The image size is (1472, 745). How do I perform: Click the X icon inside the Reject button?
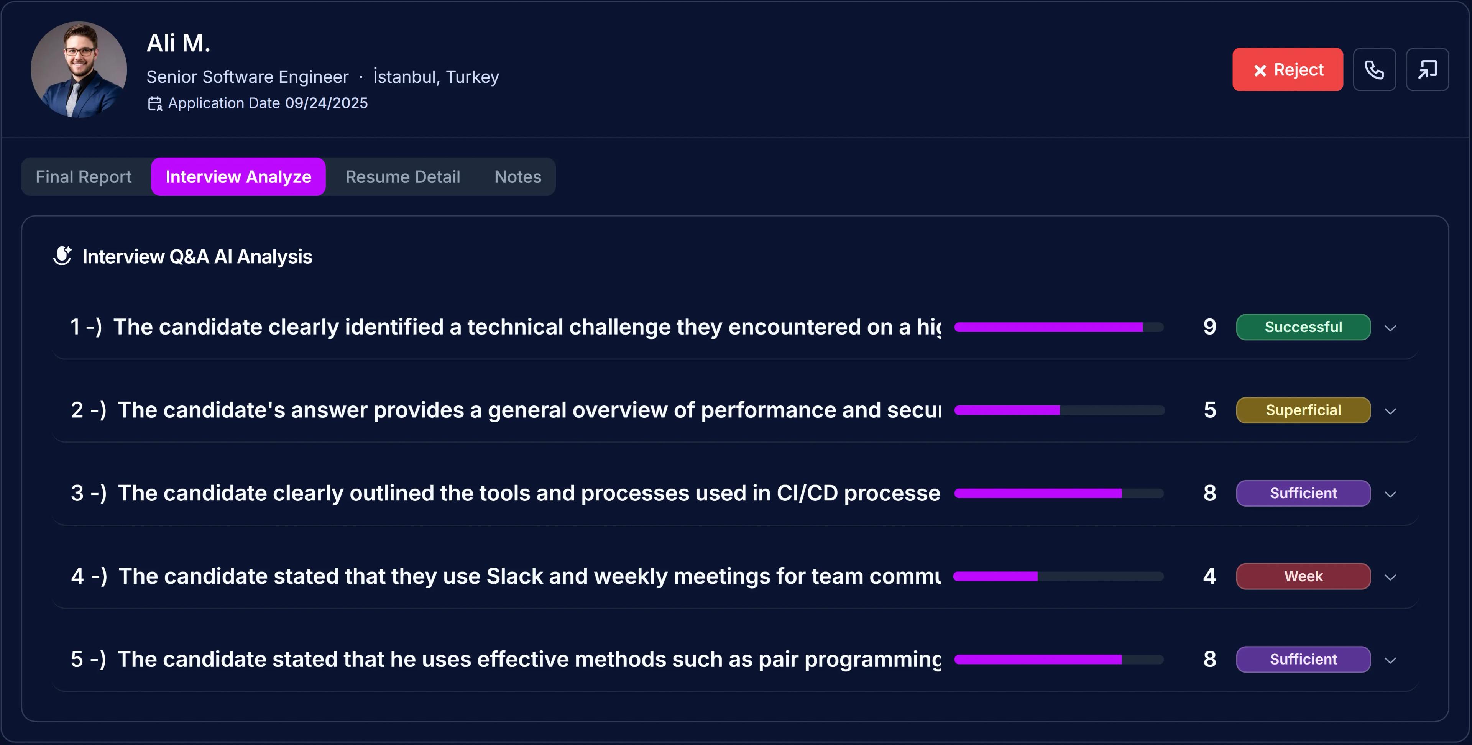tap(1260, 70)
